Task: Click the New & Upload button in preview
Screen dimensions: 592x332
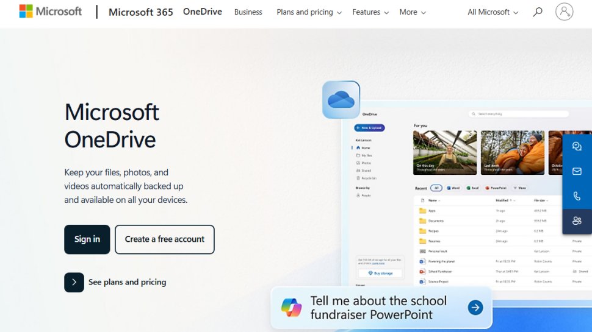Action: (x=369, y=128)
